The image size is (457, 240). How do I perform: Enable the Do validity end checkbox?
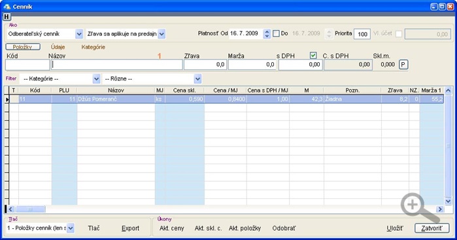click(x=276, y=33)
